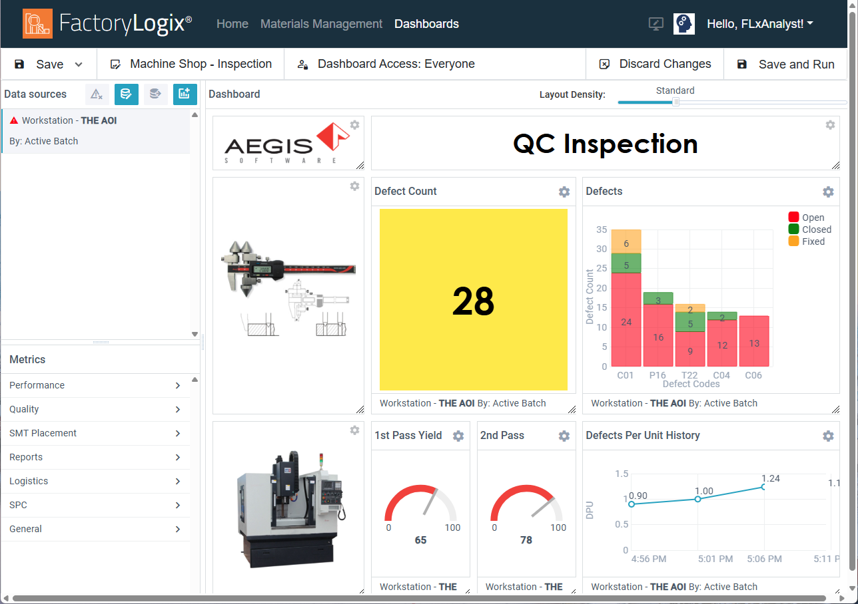Add a new chart widget with the add-chart icon

[185, 94]
